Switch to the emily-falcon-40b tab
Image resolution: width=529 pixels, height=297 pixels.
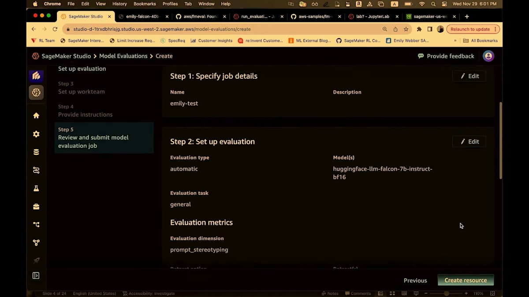click(x=142, y=16)
